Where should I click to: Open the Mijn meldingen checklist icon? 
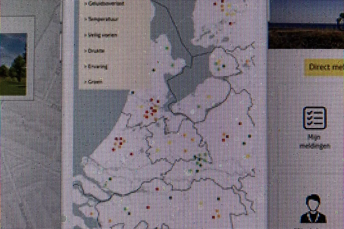tap(314, 118)
